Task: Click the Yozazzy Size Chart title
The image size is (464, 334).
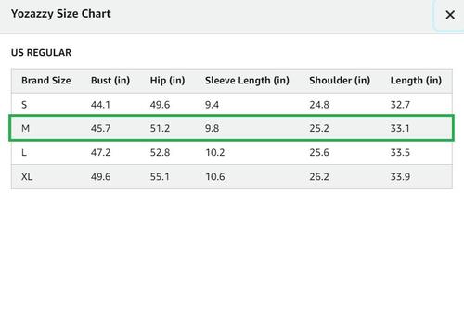Action: point(61,14)
